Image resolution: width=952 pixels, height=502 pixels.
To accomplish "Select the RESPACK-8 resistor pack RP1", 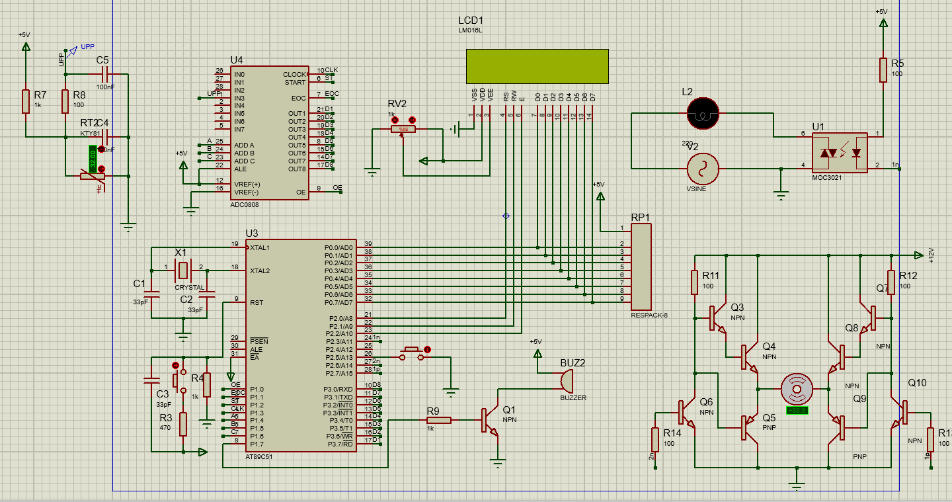I will coord(641,267).
